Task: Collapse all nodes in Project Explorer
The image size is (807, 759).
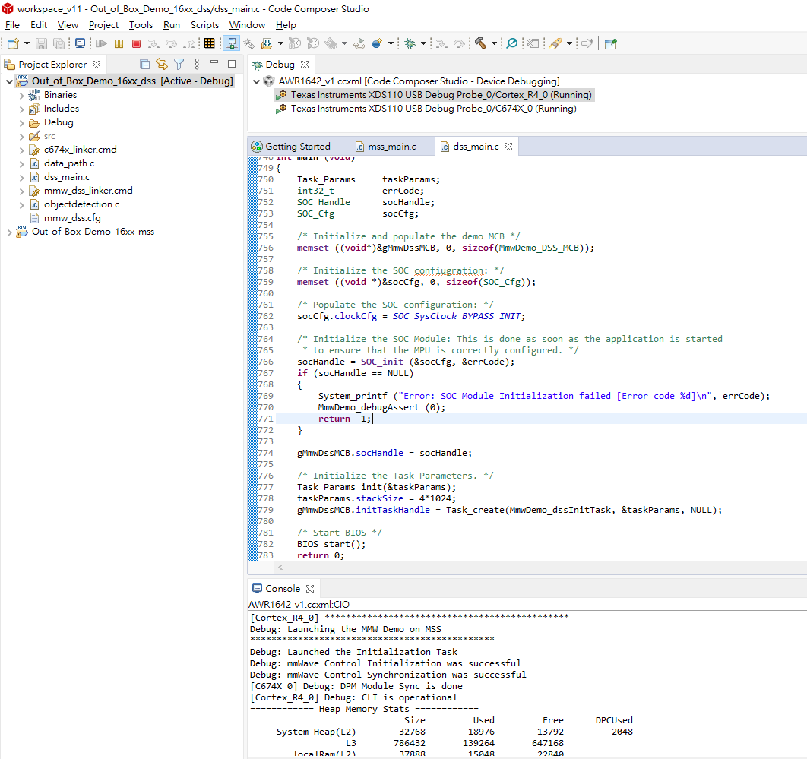Action: [145, 64]
